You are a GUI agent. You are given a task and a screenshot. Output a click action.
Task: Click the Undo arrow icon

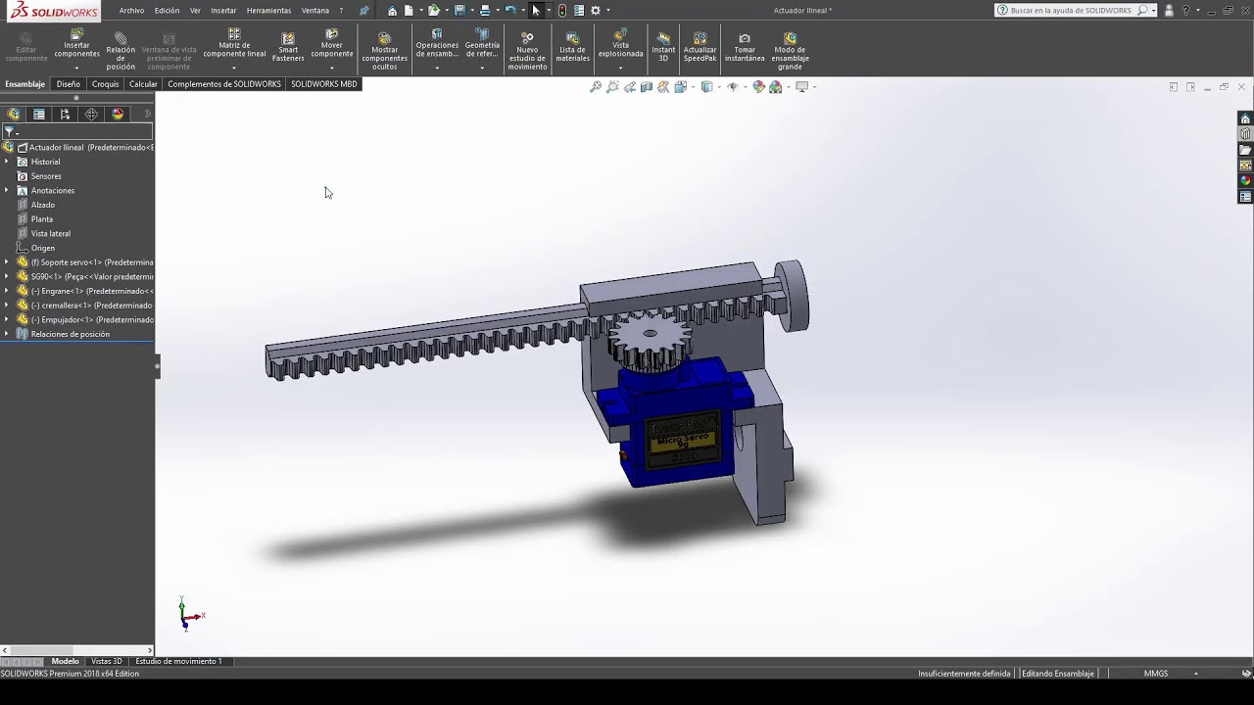(x=510, y=11)
